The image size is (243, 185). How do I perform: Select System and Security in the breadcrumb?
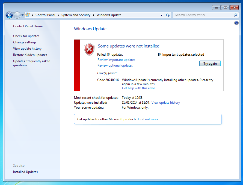[x=76, y=15]
